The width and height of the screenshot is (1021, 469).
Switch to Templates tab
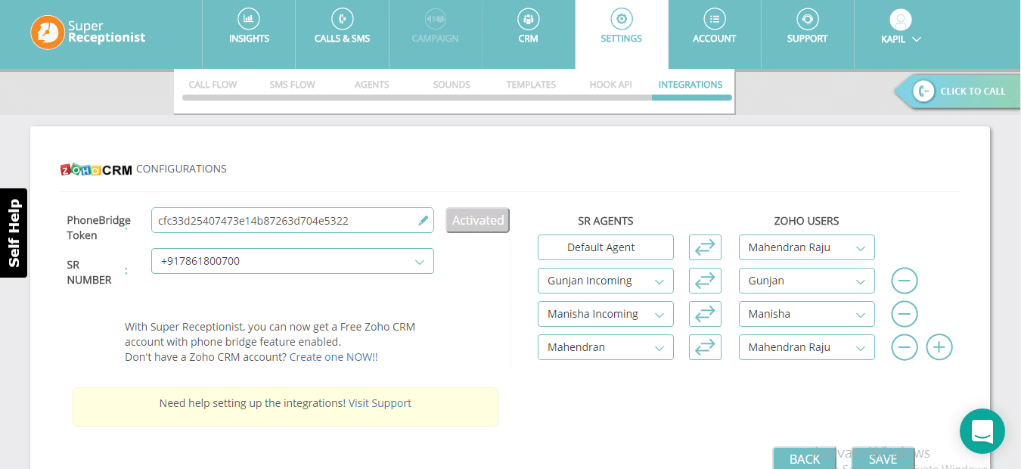(531, 85)
